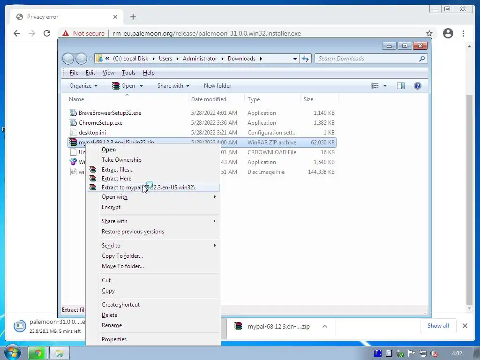Open the File menu

(74, 73)
